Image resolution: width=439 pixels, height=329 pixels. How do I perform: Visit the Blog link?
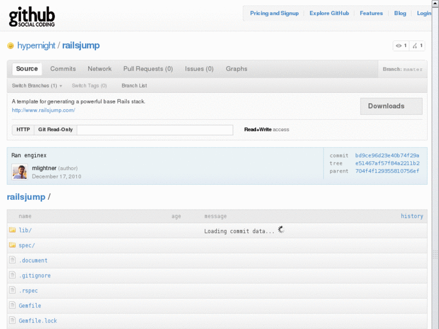[x=400, y=13]
